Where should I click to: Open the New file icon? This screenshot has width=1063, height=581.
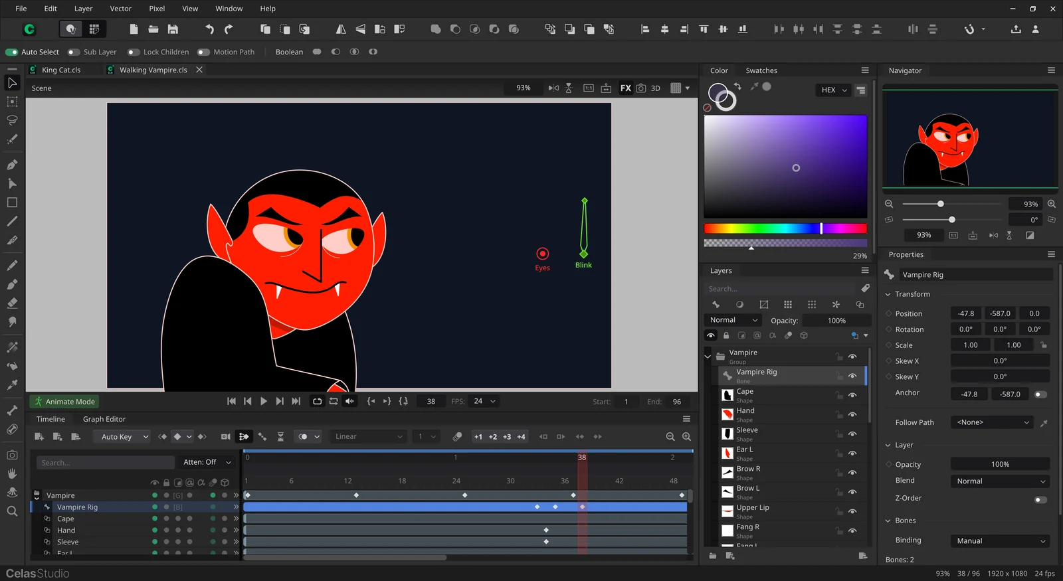click(134, 29)
